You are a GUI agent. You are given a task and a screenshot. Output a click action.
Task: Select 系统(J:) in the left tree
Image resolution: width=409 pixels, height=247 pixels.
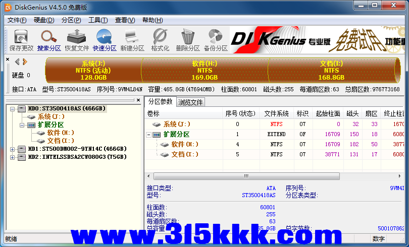point(51,116)
